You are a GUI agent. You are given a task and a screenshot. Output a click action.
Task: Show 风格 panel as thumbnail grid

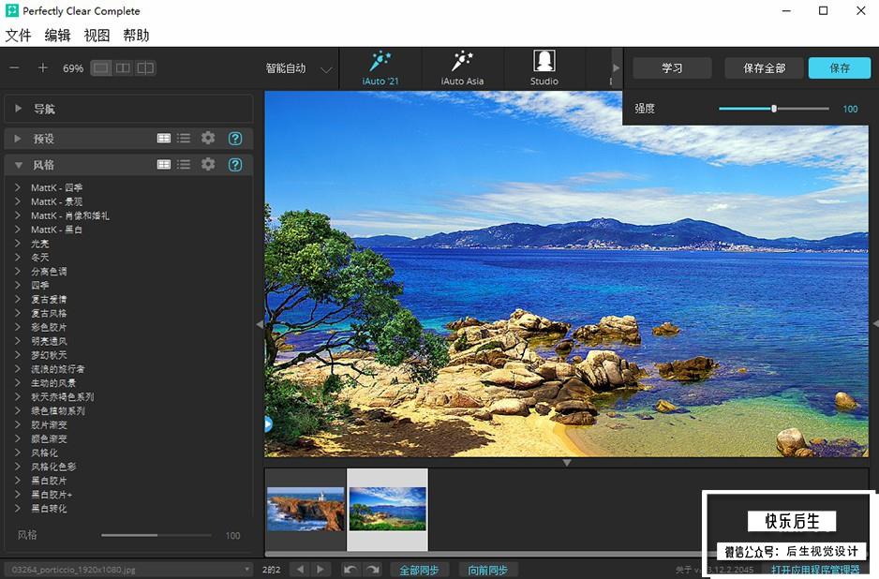click(164, 164)
